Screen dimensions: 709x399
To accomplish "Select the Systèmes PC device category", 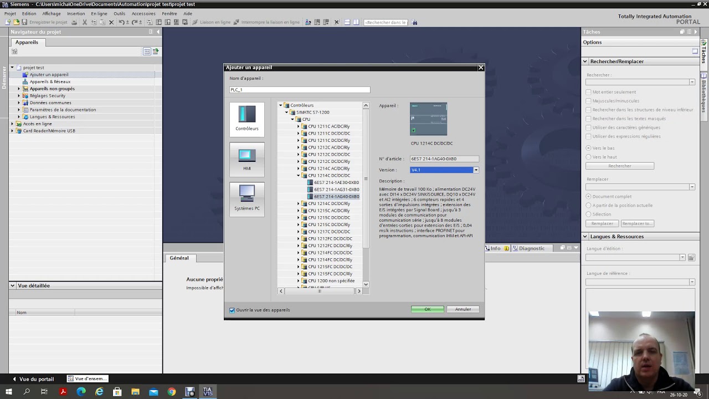I will [x=247, y=198].
